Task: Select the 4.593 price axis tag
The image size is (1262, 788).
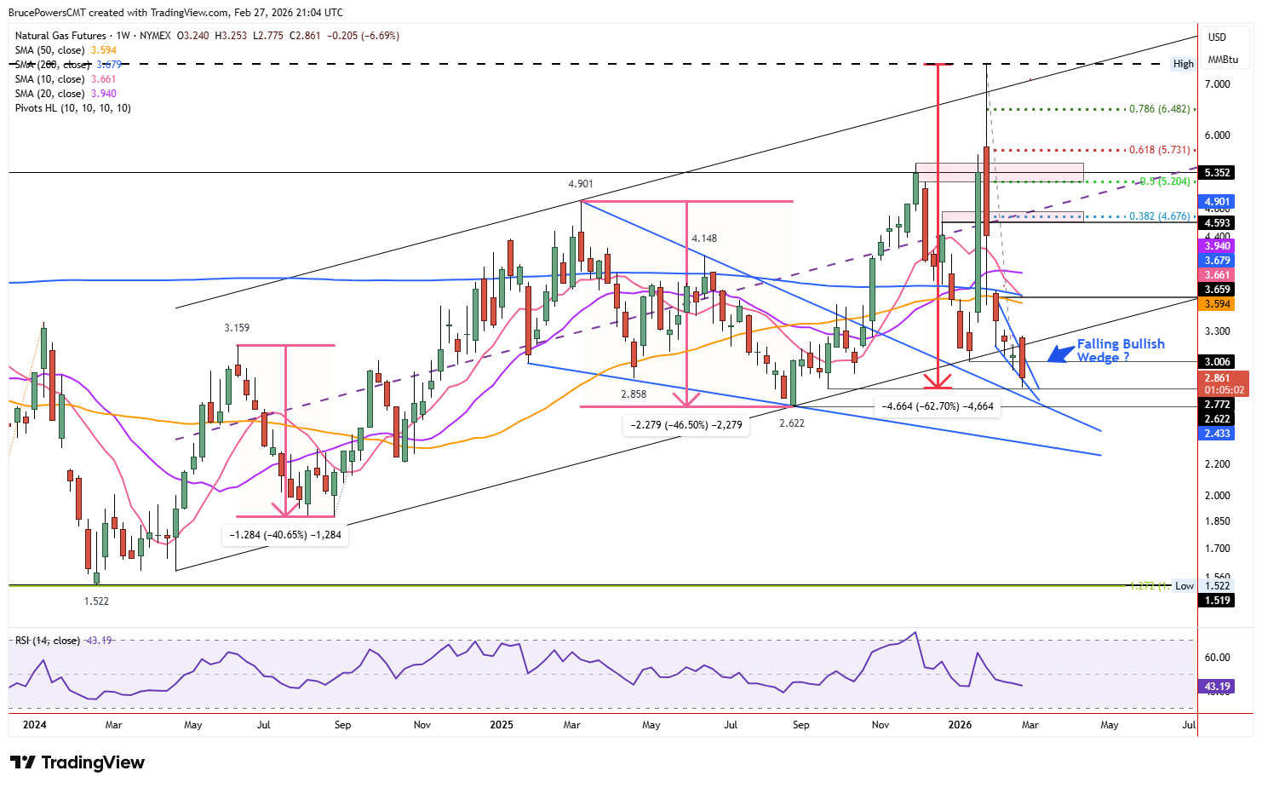Action: click(1218, 223)
